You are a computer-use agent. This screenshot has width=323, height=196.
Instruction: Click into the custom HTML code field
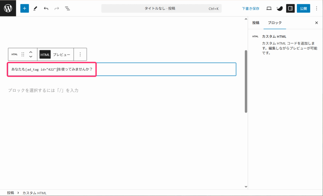pyautogui.click(x=122, y=69)
